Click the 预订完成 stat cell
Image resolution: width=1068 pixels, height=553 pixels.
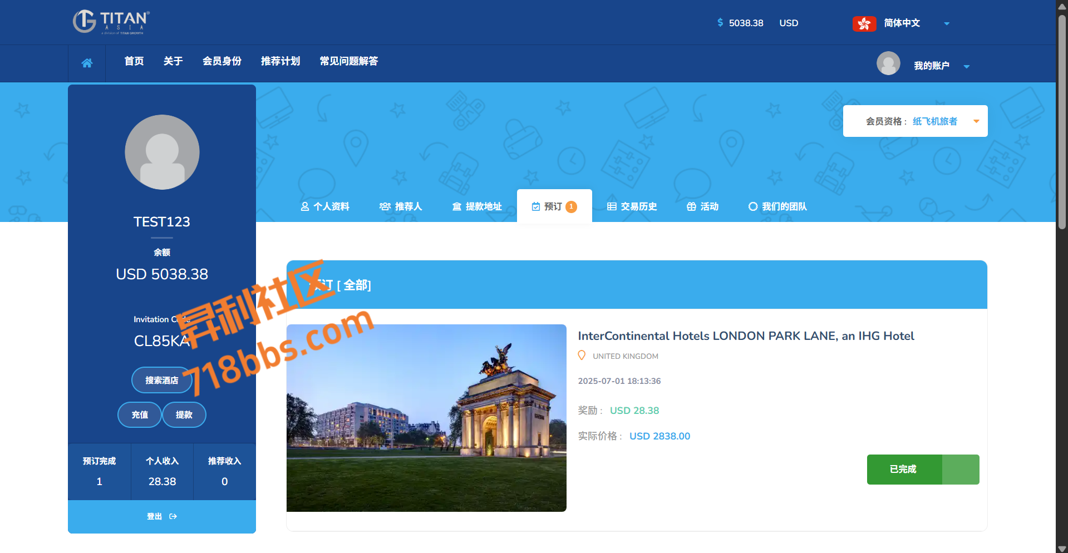[99, 472]
